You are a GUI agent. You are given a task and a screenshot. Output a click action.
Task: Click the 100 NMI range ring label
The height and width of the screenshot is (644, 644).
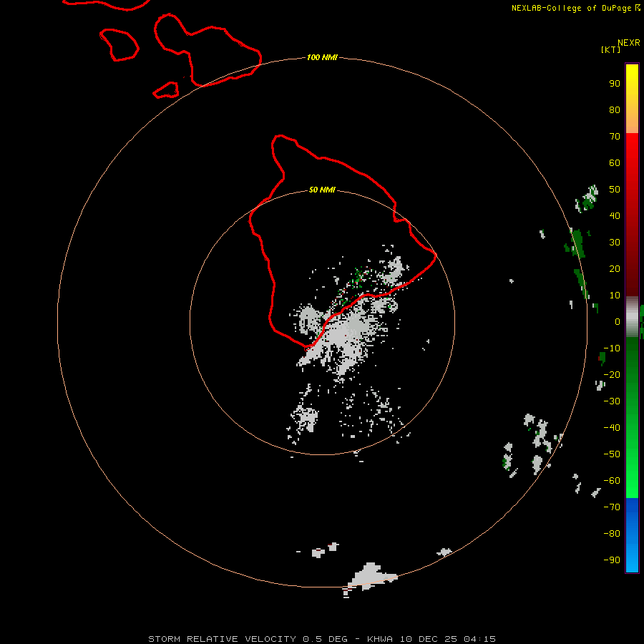[x=322, y=57]
